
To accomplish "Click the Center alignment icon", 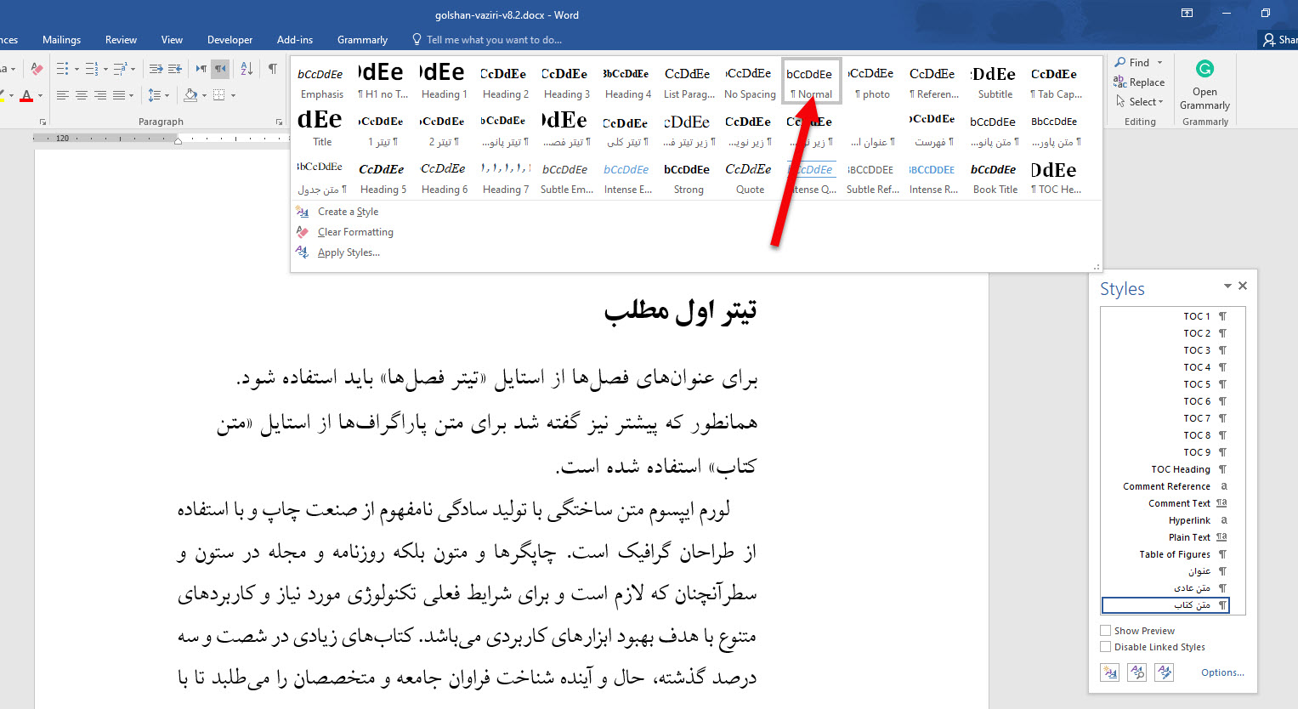I will [81, 95].
